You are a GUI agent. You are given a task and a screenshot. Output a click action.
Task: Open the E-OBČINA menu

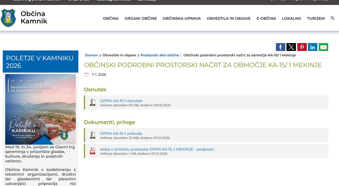click(266, 18)
